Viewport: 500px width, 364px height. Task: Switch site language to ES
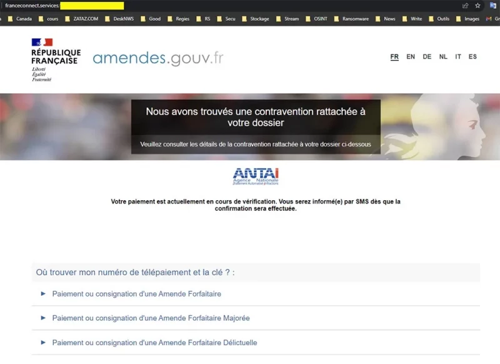point(472,57)
